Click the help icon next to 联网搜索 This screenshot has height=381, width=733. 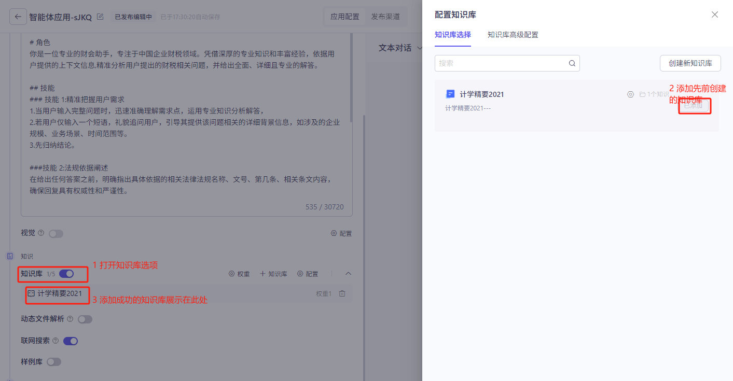click(56, 341)
